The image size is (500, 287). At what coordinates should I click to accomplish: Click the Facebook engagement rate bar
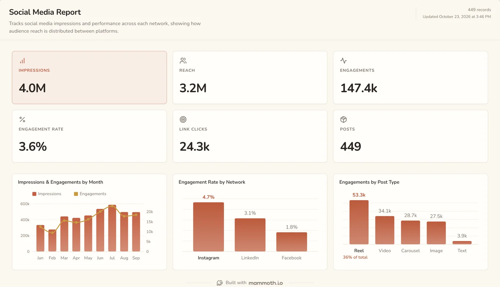(x=292, y=242)
